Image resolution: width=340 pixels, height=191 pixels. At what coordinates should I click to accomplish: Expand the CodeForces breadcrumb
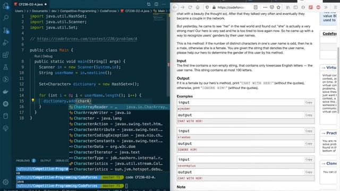click(108, 11)
